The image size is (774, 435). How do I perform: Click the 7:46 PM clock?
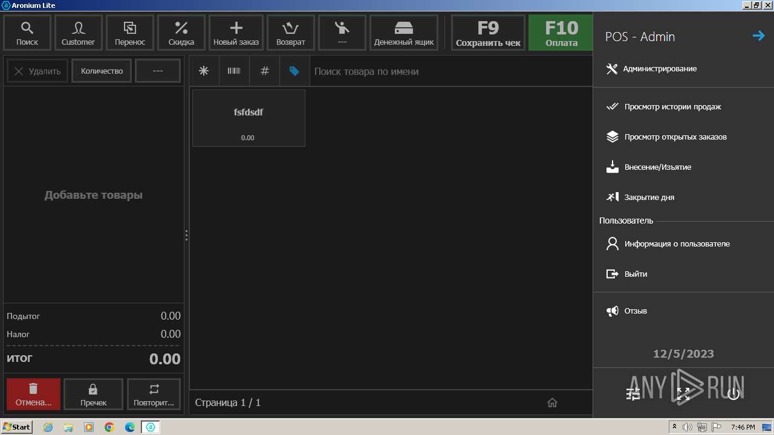click(743, 427)
